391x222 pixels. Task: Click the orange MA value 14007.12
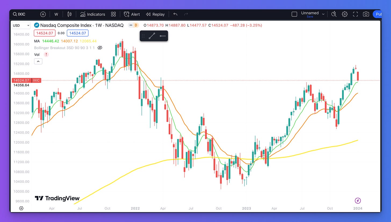[x=69, y=41]
